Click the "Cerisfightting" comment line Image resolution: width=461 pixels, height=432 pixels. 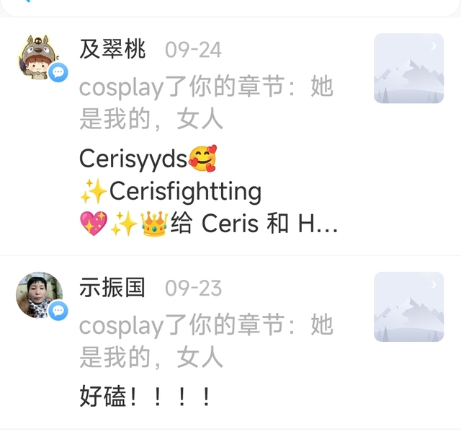coord(171,191)
